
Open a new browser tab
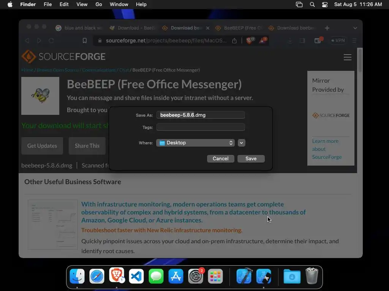327,28
